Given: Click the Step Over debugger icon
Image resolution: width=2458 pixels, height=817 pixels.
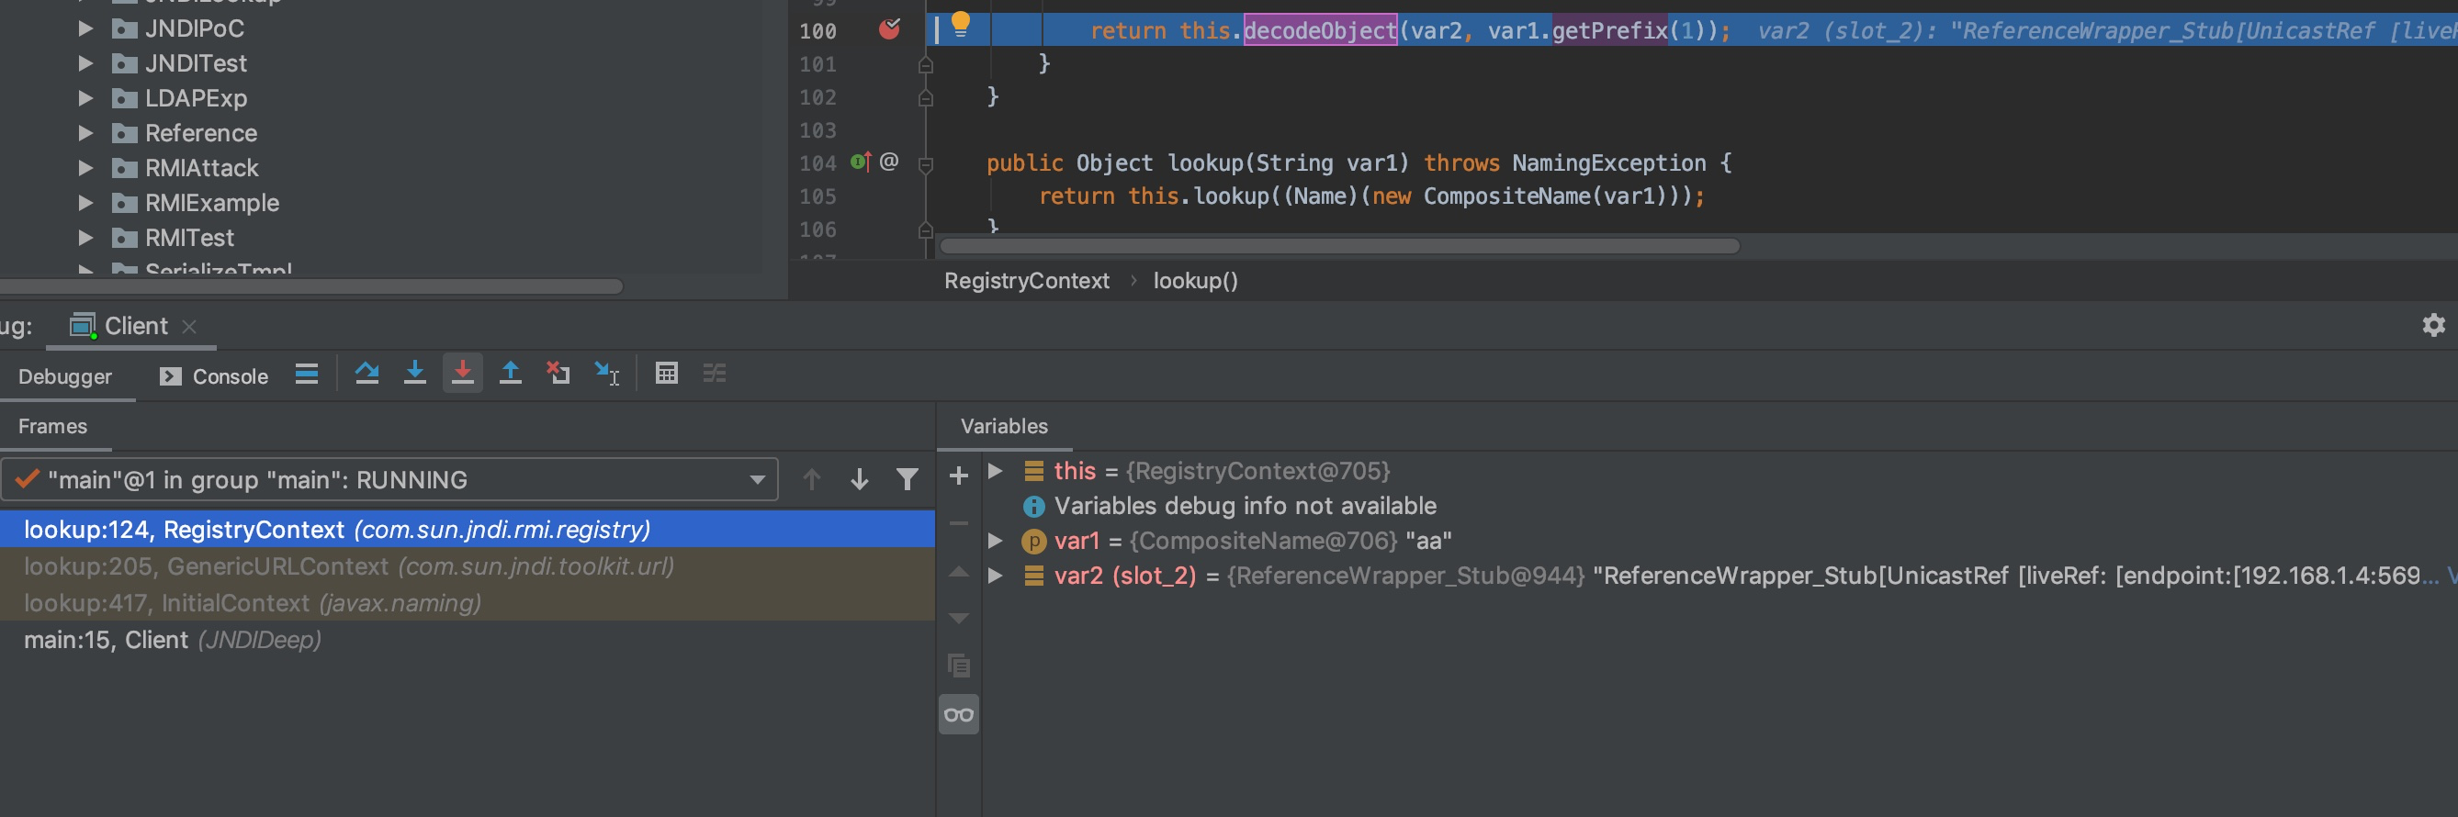Looking at the screenshot, I should pyautogui.click(x=366, y=374).
